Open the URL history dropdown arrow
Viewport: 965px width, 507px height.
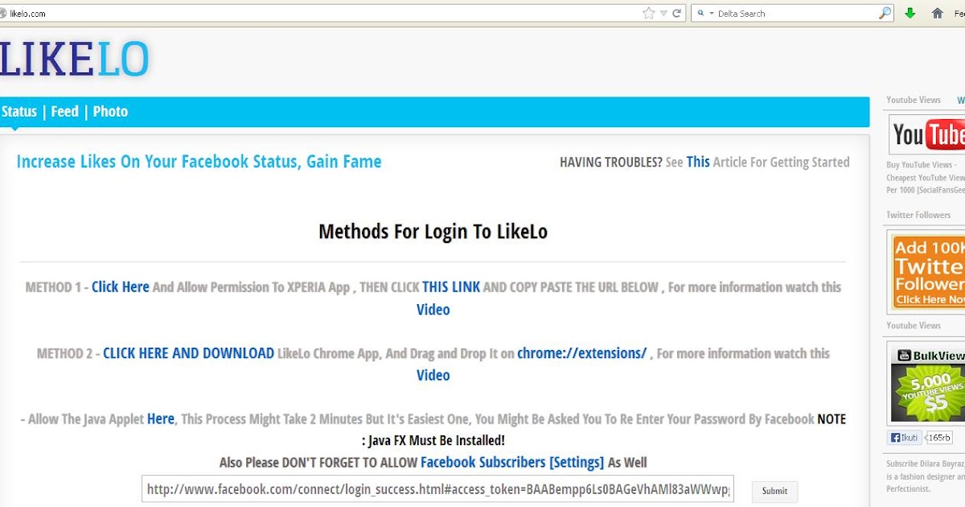pos(663,14)
